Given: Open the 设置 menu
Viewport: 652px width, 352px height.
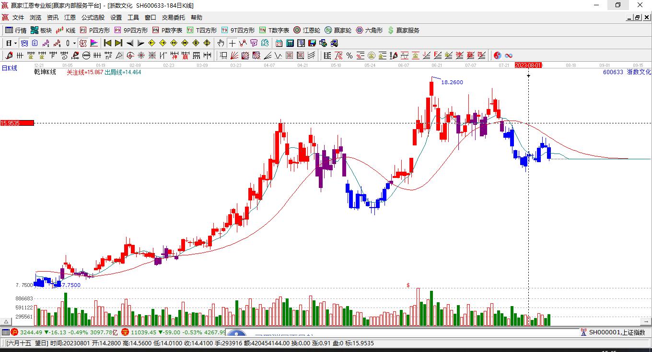Looking at the screenshot, I should (116, 17).
